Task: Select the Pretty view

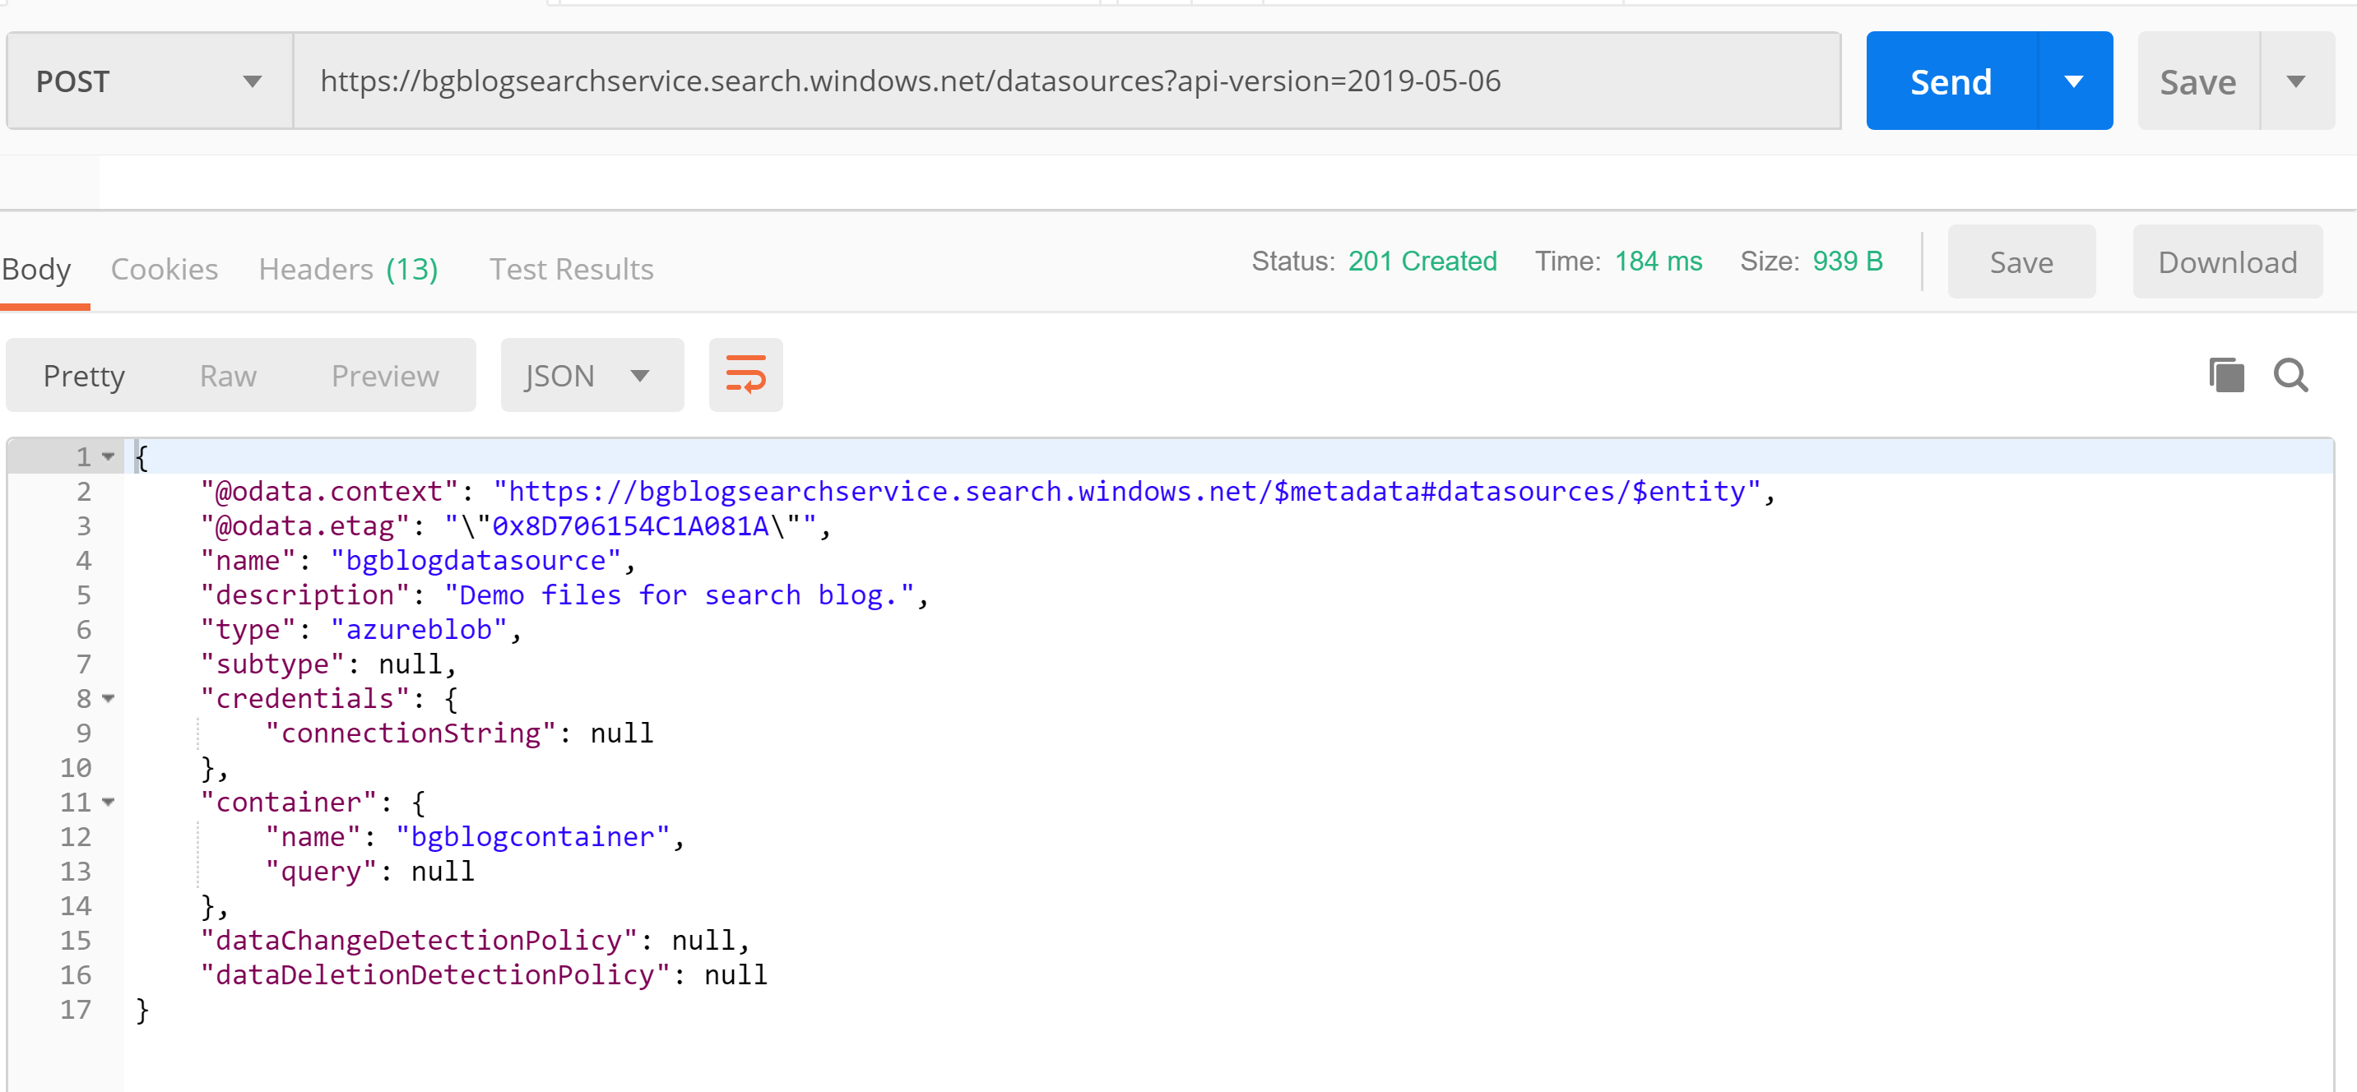Action: click(x=84, y=376)
